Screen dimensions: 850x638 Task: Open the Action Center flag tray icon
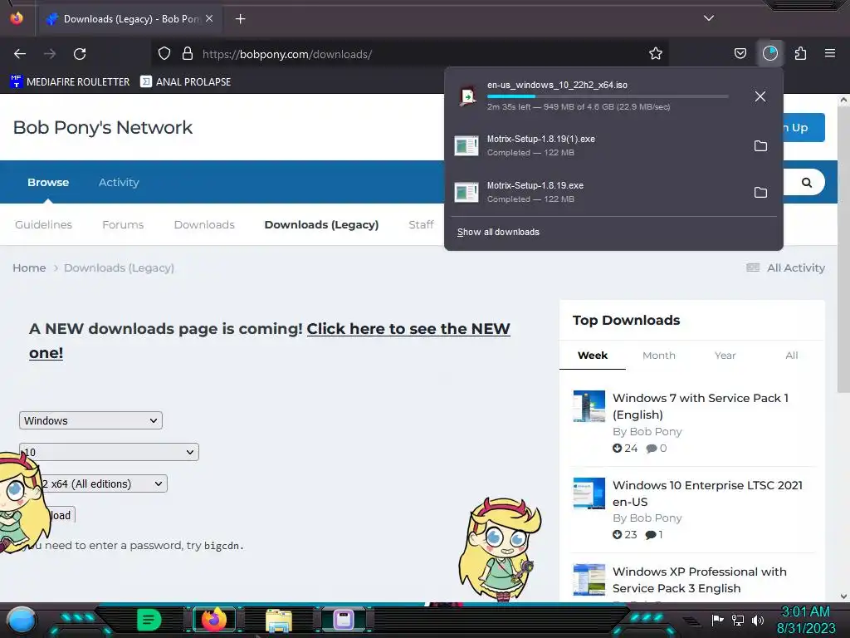pos(717,620)
